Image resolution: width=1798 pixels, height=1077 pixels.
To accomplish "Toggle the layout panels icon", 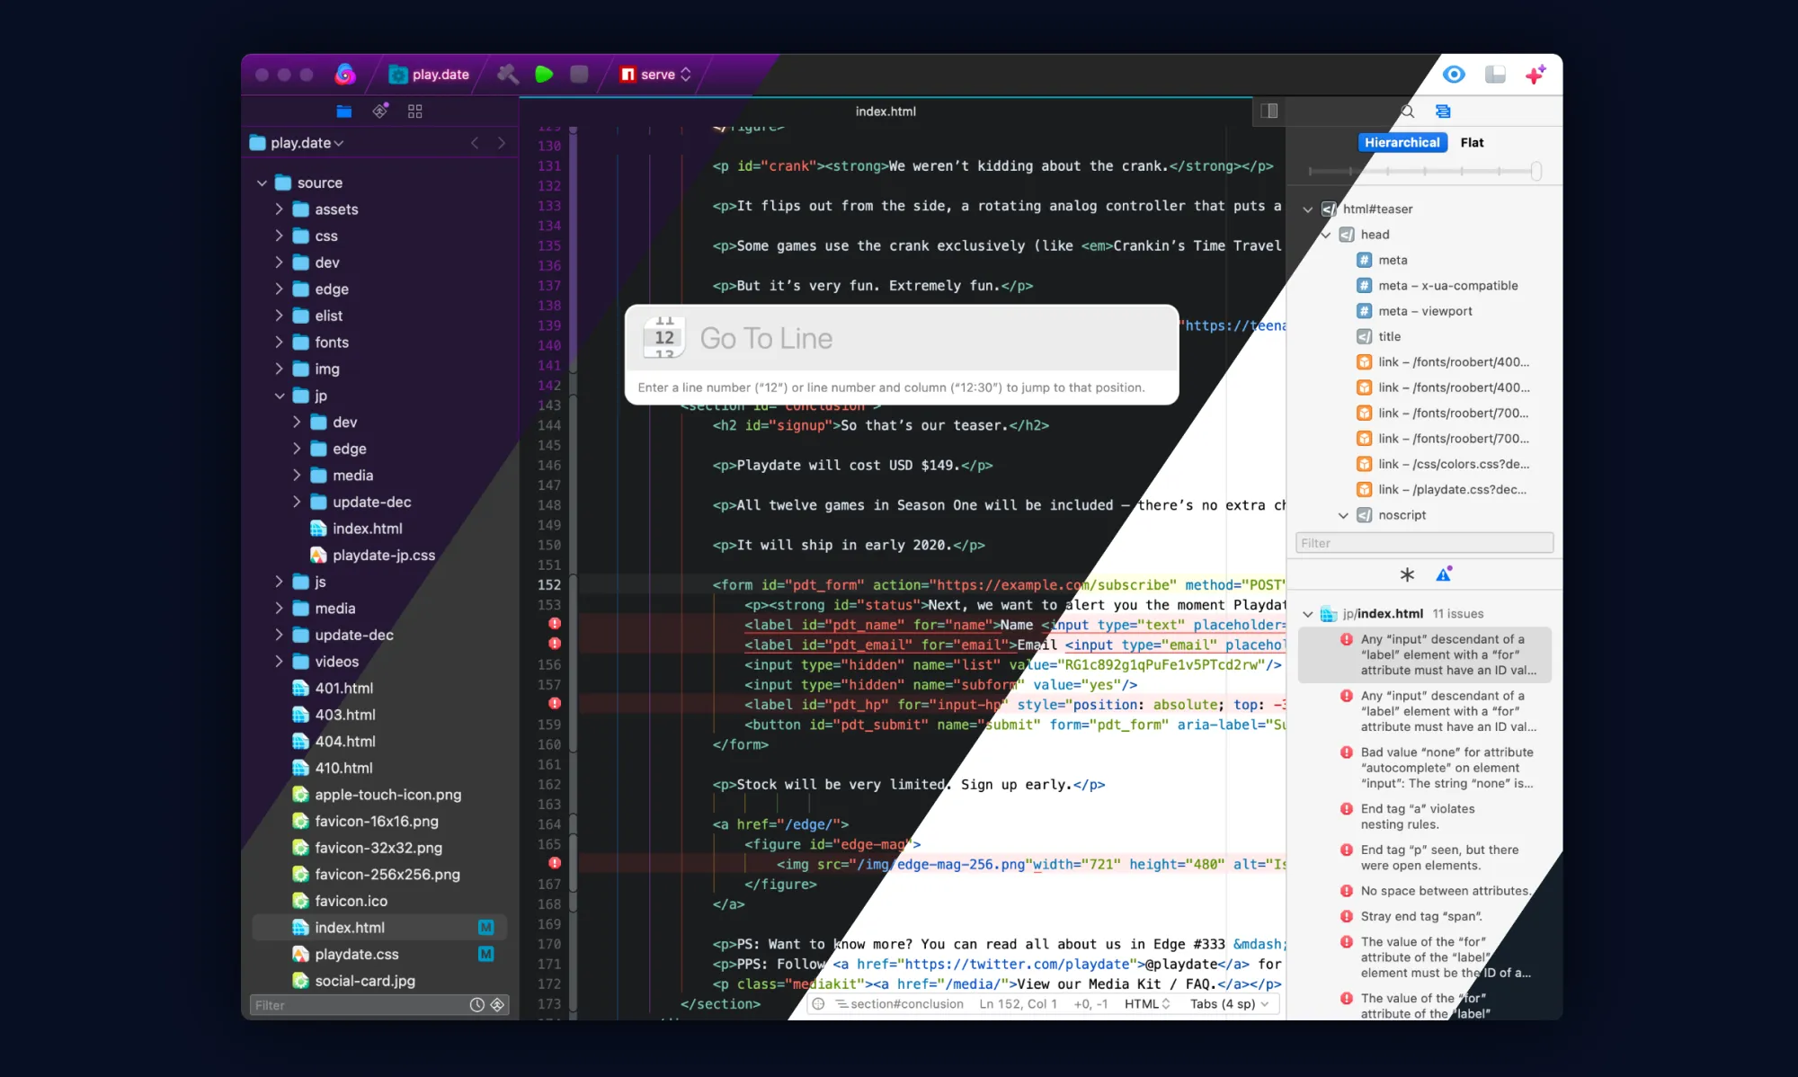I will pos(1495,75).
